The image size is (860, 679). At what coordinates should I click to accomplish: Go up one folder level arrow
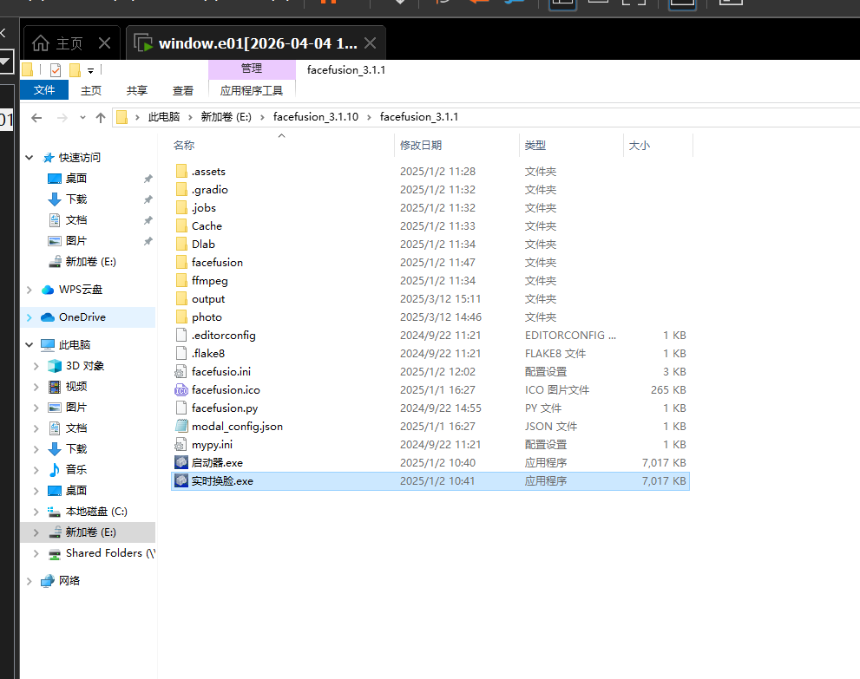click(x=101, y=117)
